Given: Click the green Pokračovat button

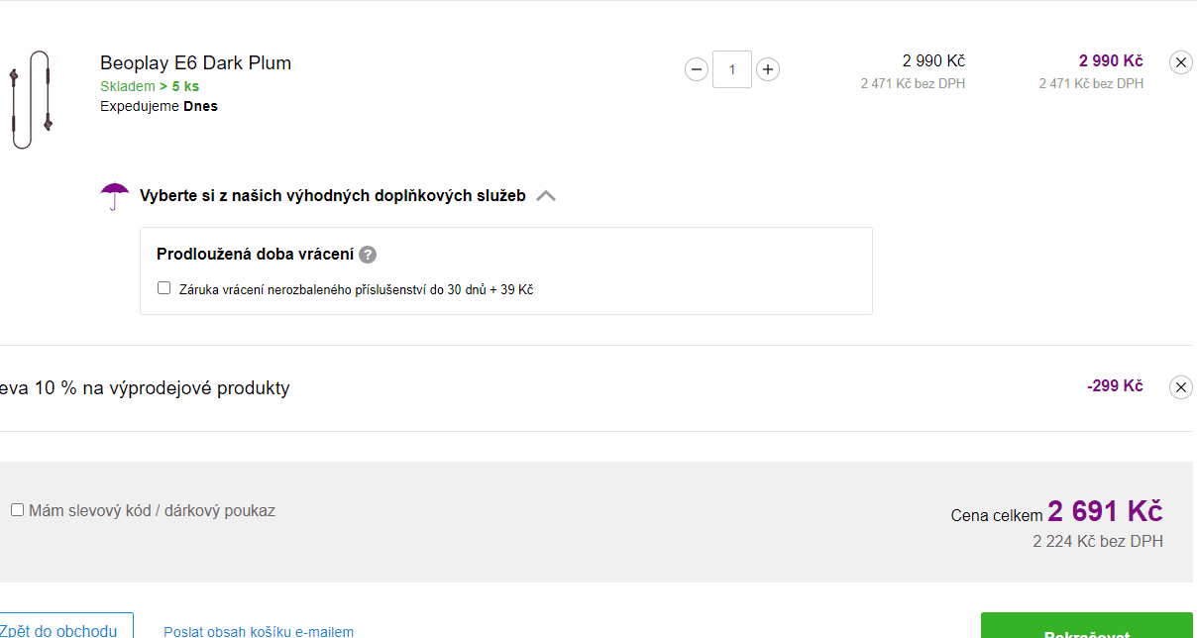Looking at the screenshot, I should pyautogui.click(x=1087, y=626).
